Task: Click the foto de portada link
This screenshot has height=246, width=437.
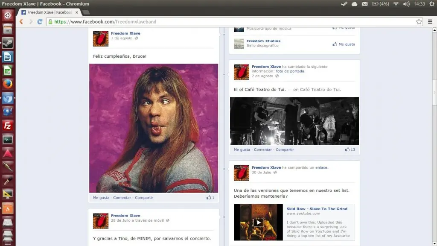Action: (x=290, y=71)
